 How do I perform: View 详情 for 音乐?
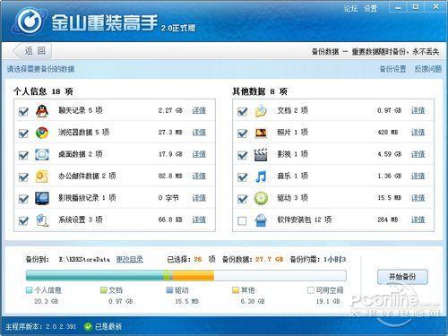pos(418,176)
